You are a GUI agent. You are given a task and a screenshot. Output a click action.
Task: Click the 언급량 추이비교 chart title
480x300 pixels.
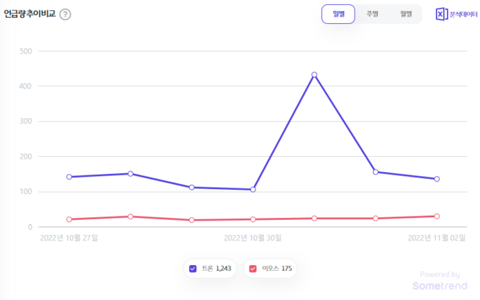point(29,14)
